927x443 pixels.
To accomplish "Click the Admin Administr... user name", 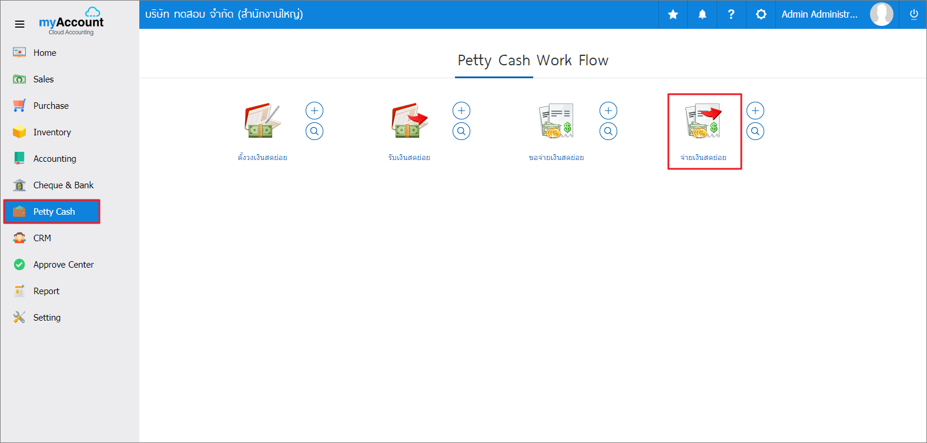I will [819, 14].
